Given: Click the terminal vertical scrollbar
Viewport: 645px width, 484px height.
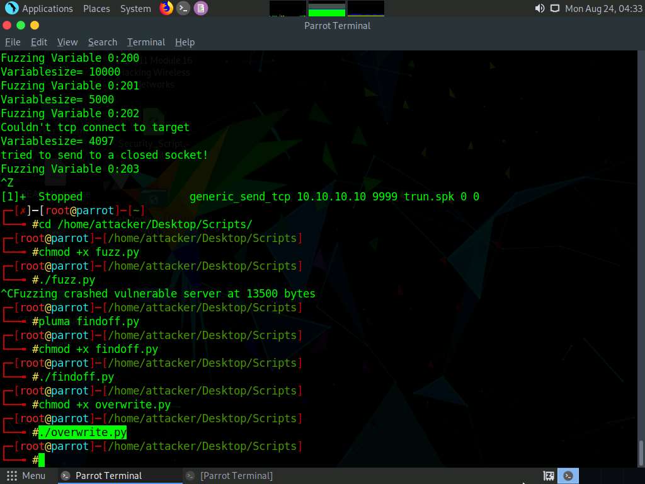Looking at the screenshot, I should point(641,452).
